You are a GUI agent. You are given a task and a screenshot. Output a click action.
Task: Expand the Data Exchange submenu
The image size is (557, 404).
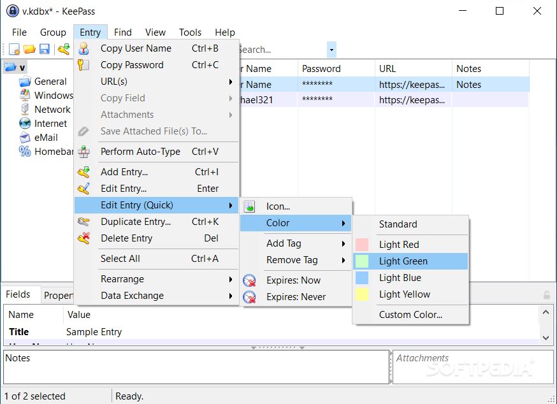click(x=157, y=296)
